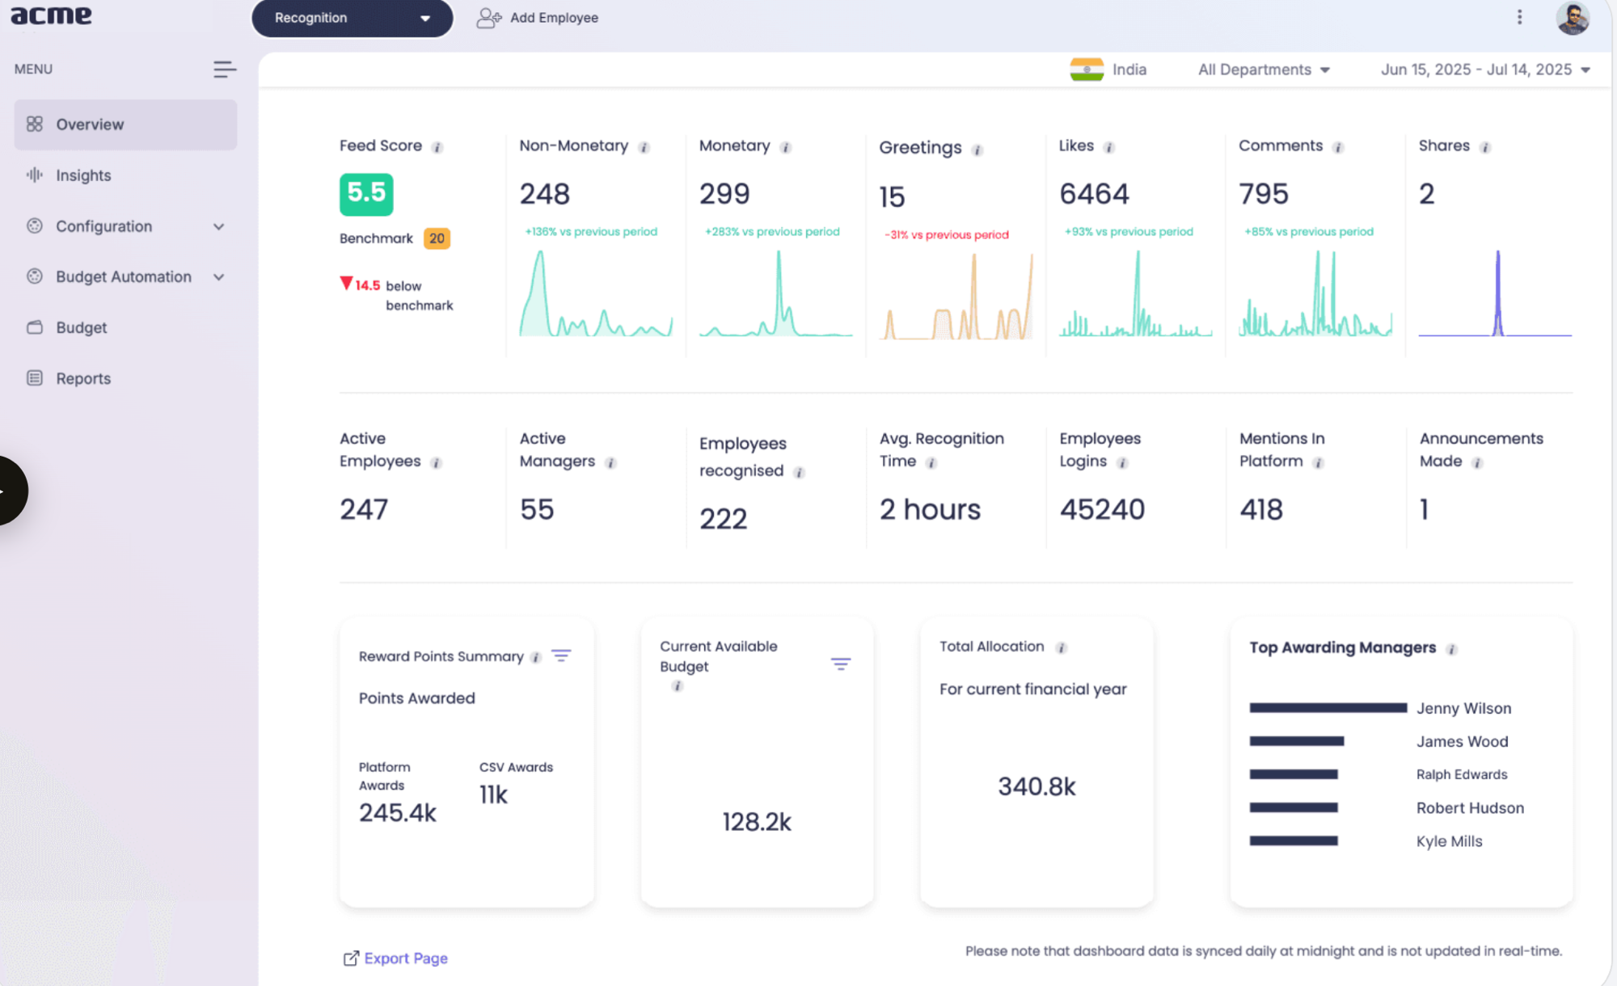The image size is (1617, 986).
Task: Click the Budget wallet icon
Action: point(34,327)
